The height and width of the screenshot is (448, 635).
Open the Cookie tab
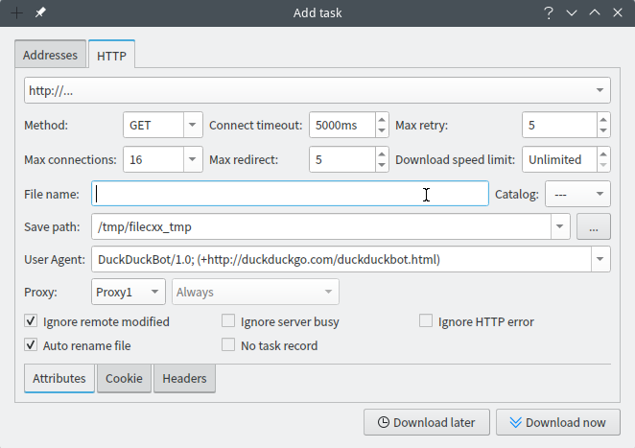[x=124, y=379]
